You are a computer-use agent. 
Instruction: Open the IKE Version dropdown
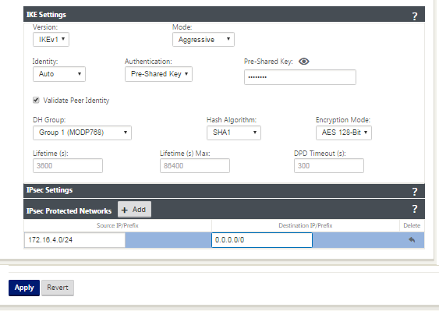coord(51,40)
